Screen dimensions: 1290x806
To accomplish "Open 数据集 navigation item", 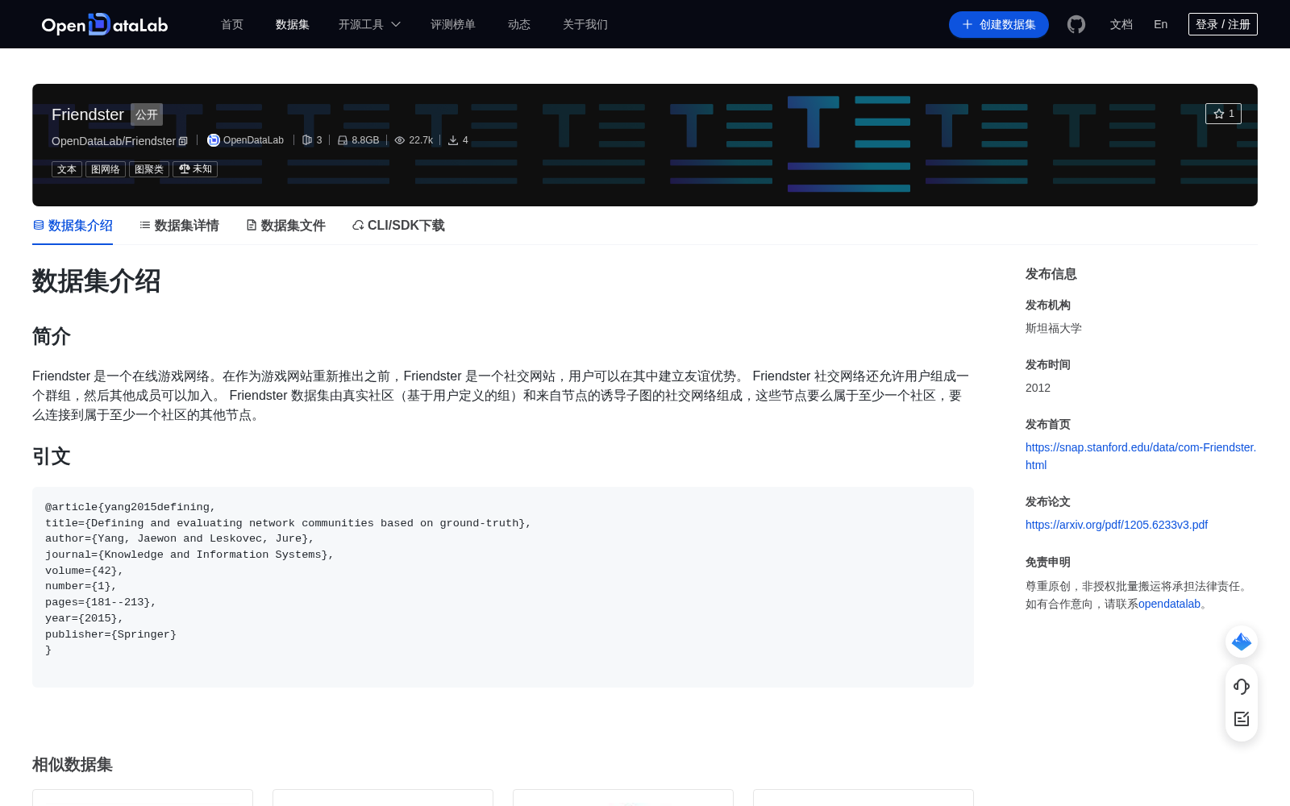I will tap(293, 24).
